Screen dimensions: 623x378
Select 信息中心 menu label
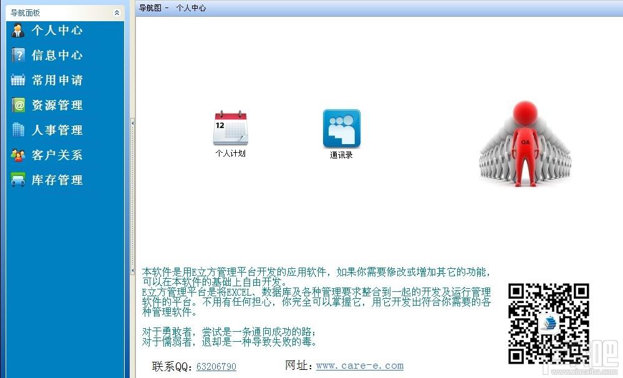click(57, 56)
